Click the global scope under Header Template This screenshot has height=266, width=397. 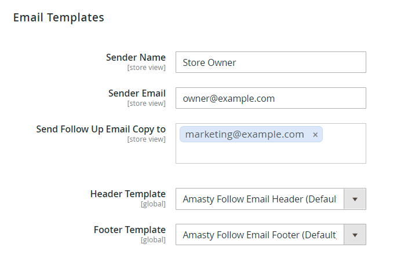[153, 204]
